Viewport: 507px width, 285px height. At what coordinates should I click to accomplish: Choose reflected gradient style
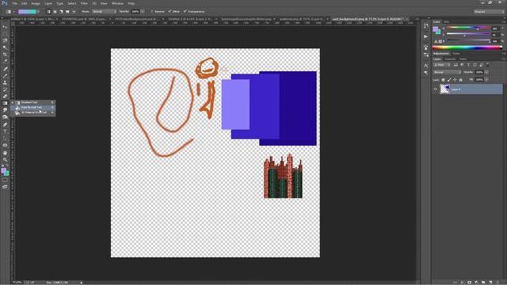(x=67, y=11)
